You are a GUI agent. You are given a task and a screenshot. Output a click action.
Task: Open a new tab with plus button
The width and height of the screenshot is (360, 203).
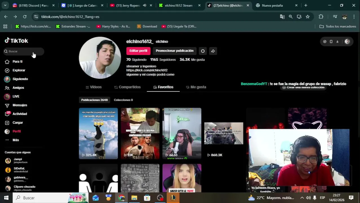coord(306,5)
